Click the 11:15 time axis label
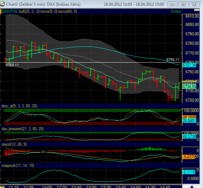The height and width of the screenshot is (188, 203). tap(14, 187)
